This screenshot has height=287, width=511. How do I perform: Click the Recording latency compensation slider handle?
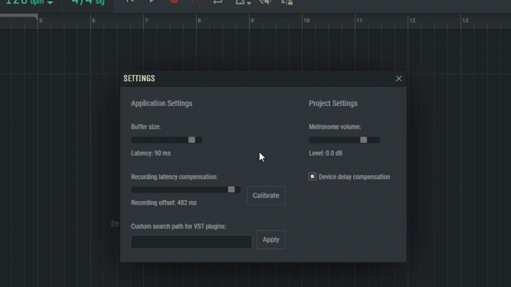231,189
